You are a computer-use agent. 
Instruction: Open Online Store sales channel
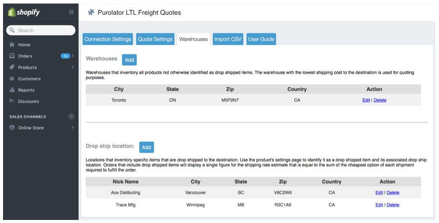[31, 128]
